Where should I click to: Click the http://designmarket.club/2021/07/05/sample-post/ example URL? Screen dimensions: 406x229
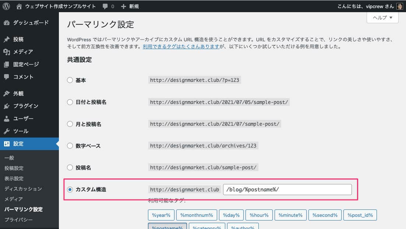[x=219, y=102]
